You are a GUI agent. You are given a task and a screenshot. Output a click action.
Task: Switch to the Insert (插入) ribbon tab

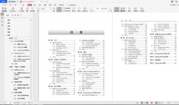(x=35, y=5)
